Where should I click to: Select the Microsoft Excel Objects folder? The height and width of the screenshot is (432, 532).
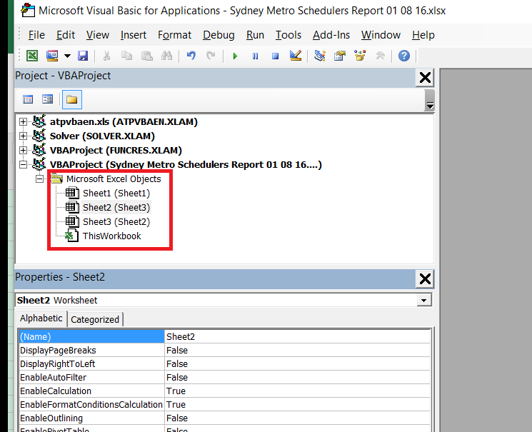point(114,179)
